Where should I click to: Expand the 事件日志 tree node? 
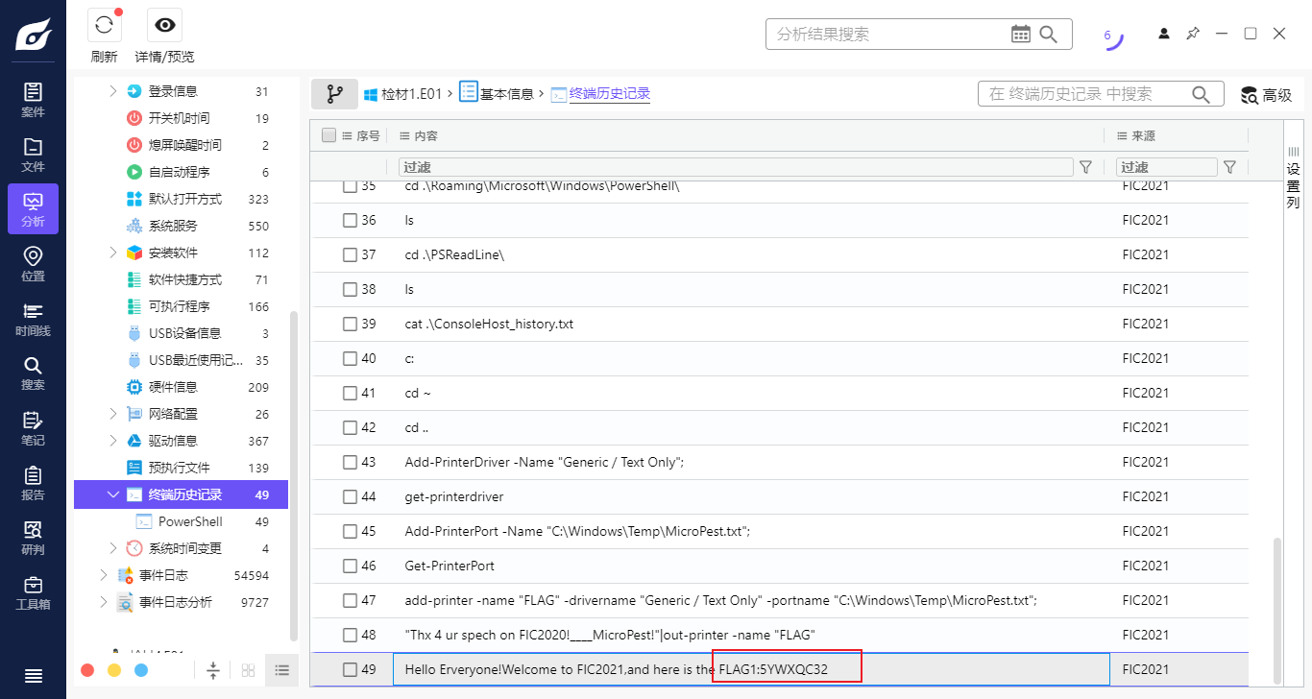104,575
